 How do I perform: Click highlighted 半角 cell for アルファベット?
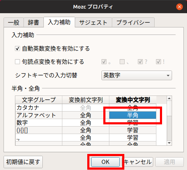pos(133,115)
